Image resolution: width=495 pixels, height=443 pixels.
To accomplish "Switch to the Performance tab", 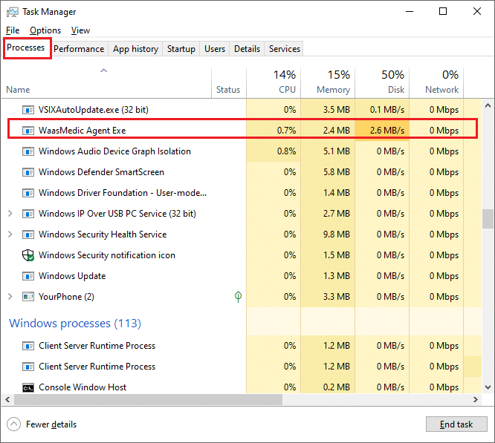I will 79,49.
